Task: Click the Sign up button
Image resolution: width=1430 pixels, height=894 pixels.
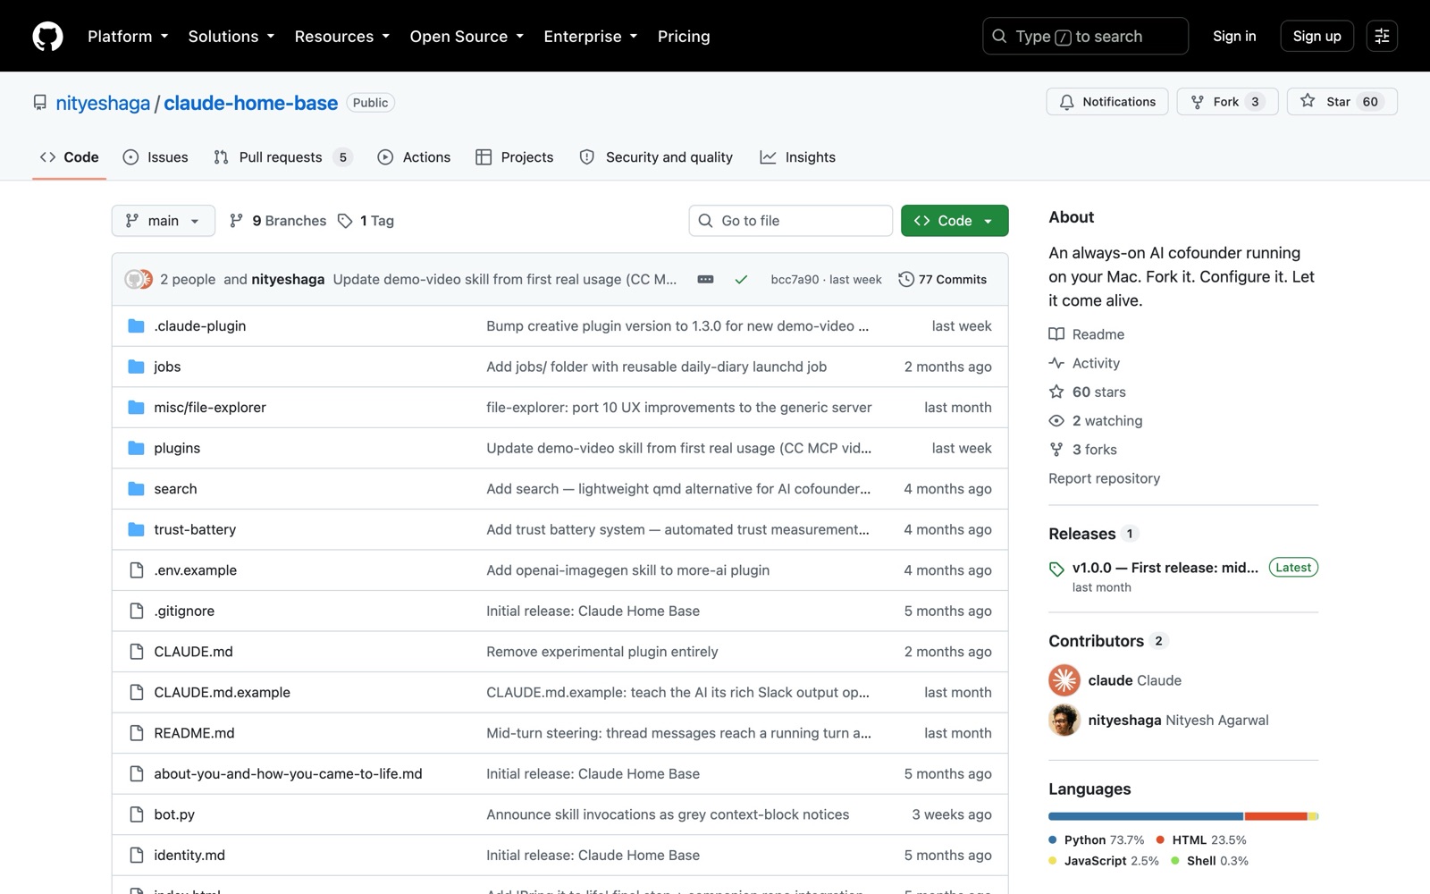Action: coord(1316,36)
